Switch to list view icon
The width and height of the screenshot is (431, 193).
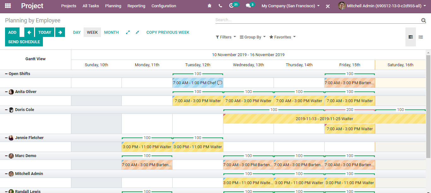[421, 37]
